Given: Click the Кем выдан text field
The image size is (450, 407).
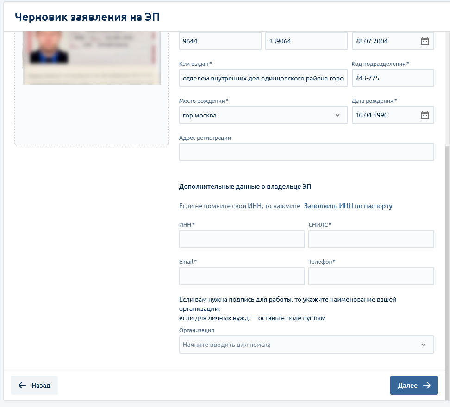Looking at the screenshot, I should [263, 78].
